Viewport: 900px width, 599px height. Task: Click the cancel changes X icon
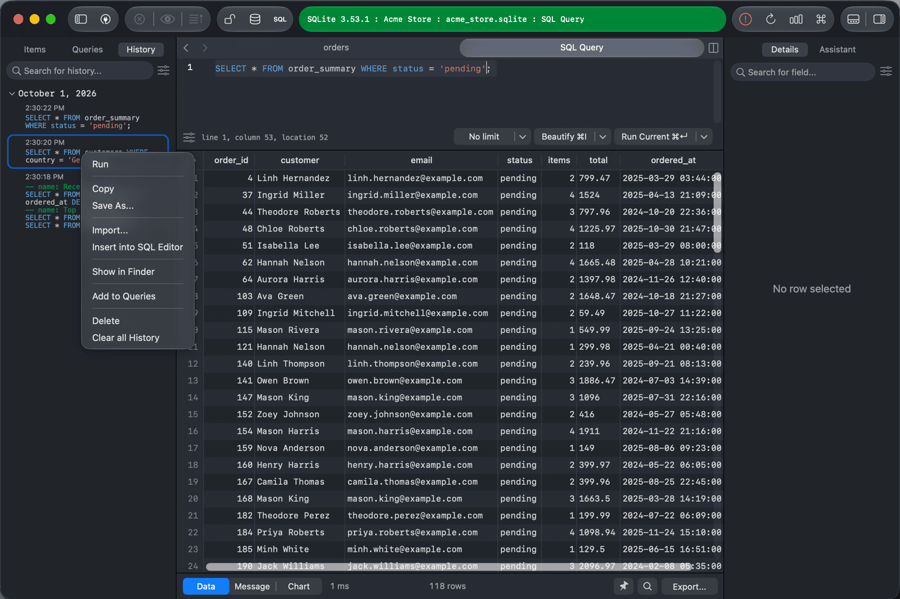[139, 19]
